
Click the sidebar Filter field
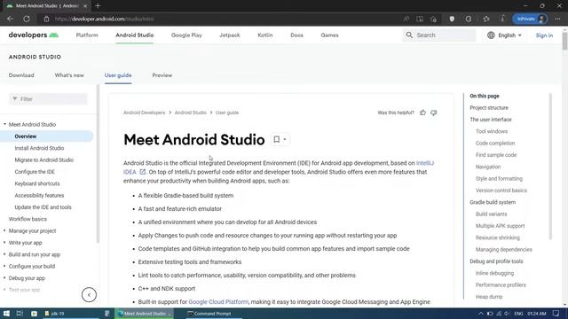pyautogui.click(x=48, y=98)
